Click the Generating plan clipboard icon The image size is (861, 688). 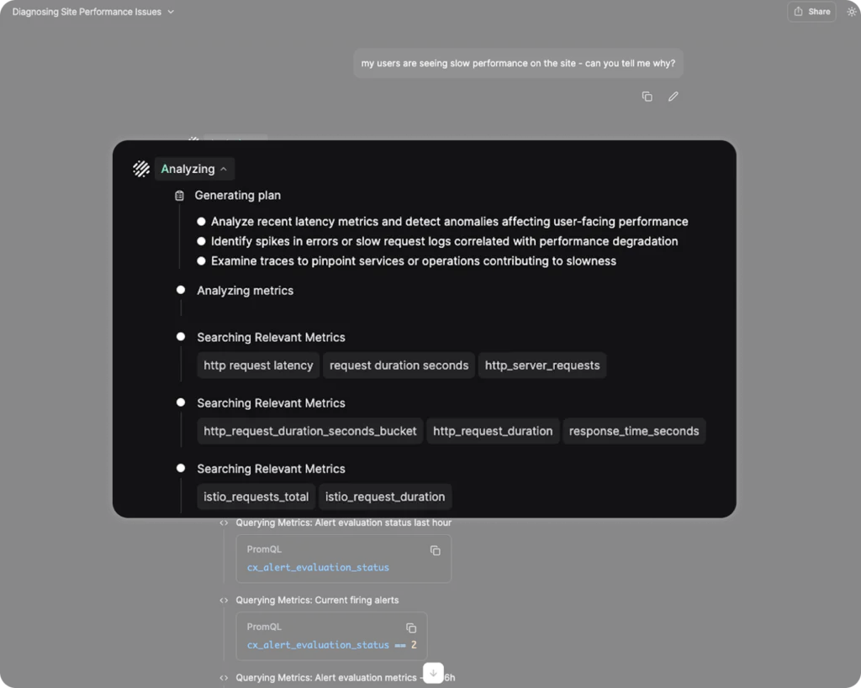click(x=179, y=196)
